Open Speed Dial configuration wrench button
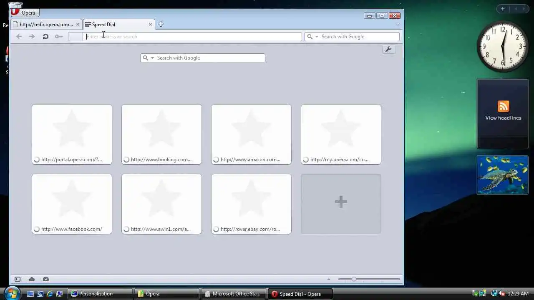This screenshot has width=534, height=300. (x=388, y=50)
